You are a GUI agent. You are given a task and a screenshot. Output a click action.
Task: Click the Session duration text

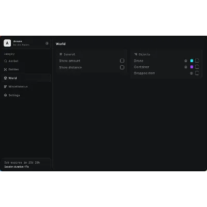pyautogui.click(x=17, y=167)
